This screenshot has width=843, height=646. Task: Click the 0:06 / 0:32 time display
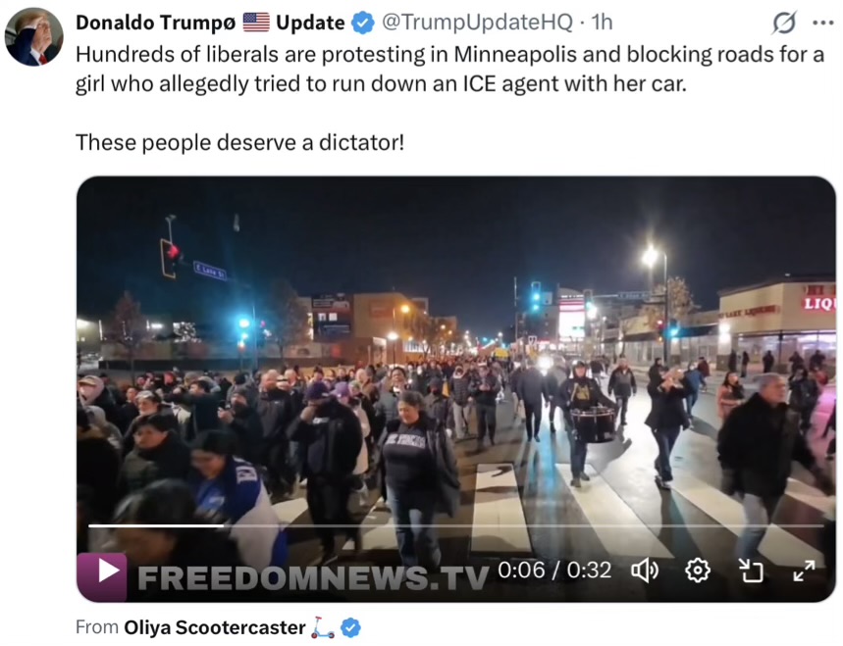pos(554,571)
